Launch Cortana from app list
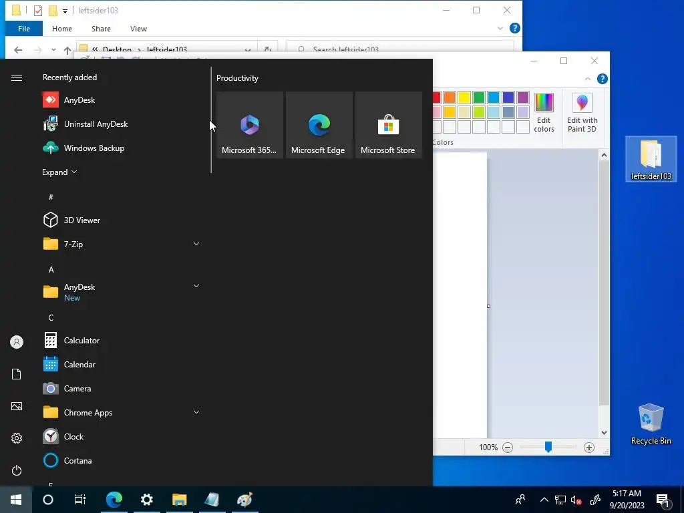Screen dimensions: 684x513 (122, 460)
